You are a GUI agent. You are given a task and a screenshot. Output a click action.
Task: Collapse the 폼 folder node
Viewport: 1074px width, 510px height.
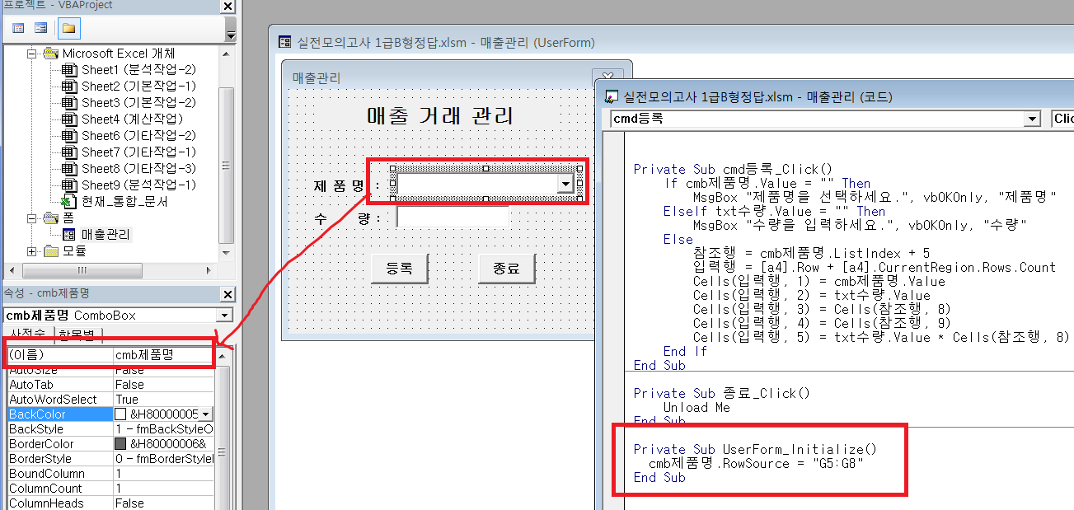pos(32,218)
